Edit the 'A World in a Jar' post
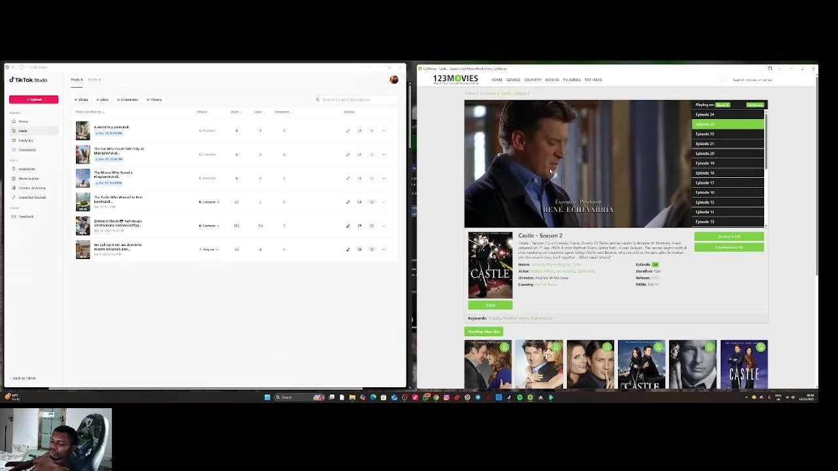The width and height of the screenshot is (838, 471). (x=348, y=131)
